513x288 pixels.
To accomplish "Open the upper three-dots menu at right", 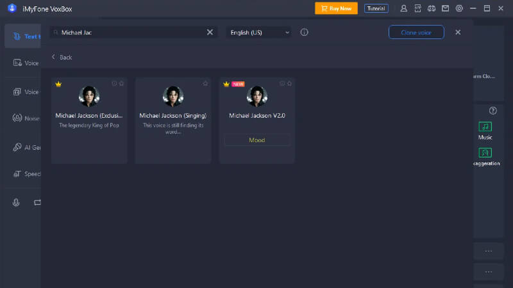I will click(489, 251).
